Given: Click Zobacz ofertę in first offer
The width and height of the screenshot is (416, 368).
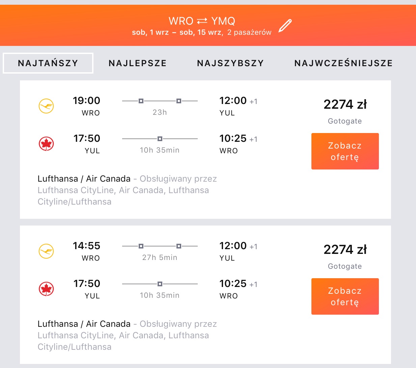Looking at the screenshot, I should [345, 151].
